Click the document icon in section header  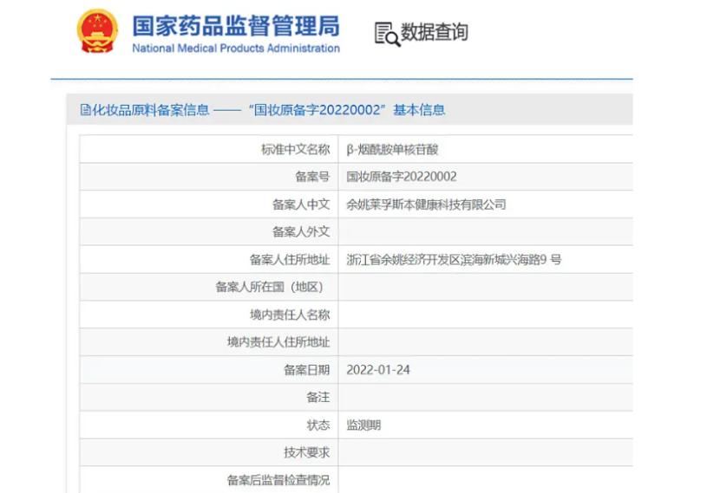[x=85, y=110]
